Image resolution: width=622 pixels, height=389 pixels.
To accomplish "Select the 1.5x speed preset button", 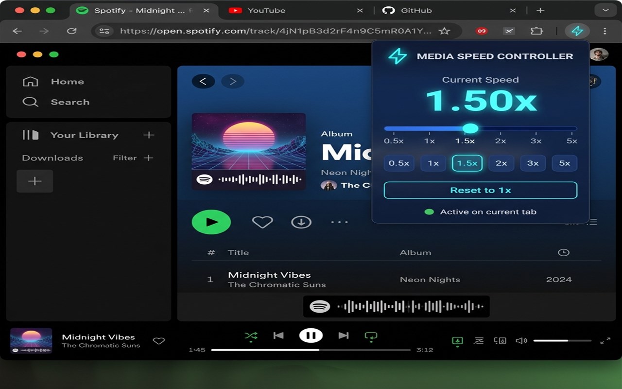I will (x=467, y=163).
